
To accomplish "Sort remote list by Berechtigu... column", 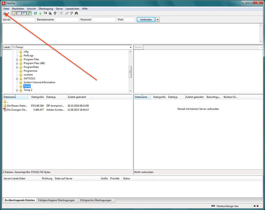I will pyautogui.click(x=214, y=97).
